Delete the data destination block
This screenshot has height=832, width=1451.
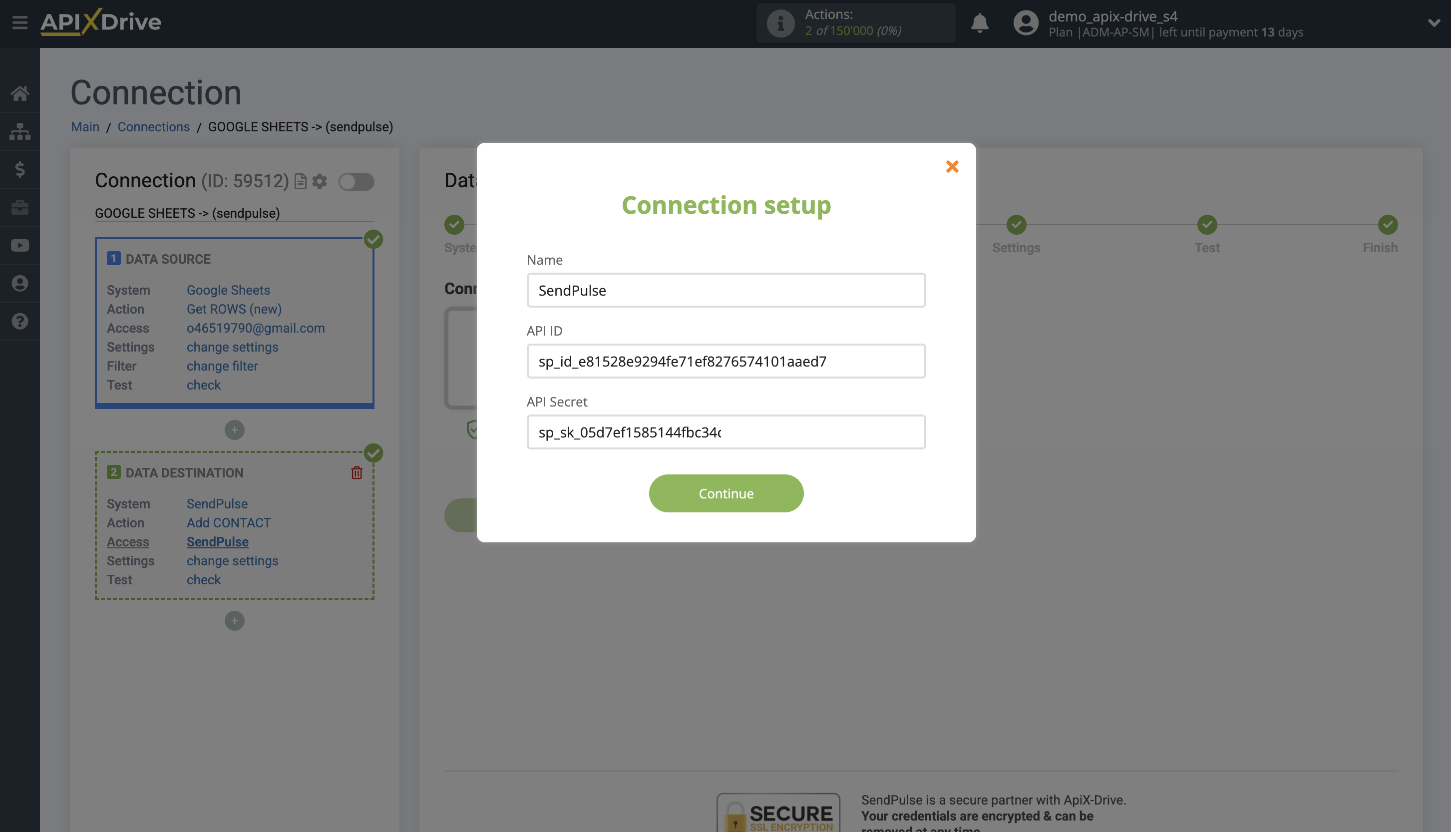357,472
